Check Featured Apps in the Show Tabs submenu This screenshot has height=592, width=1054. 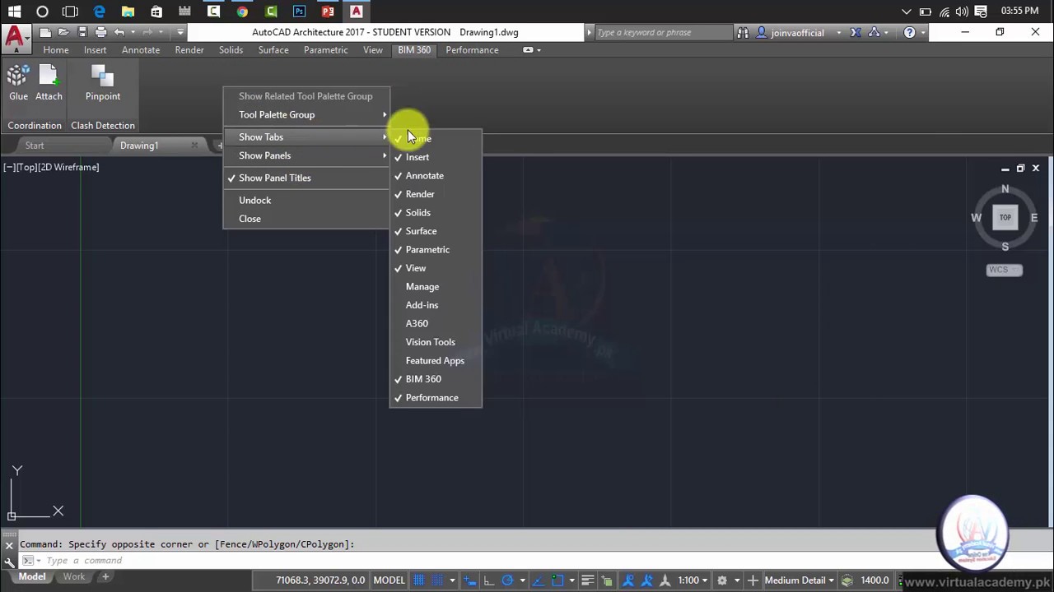[436, 361]
